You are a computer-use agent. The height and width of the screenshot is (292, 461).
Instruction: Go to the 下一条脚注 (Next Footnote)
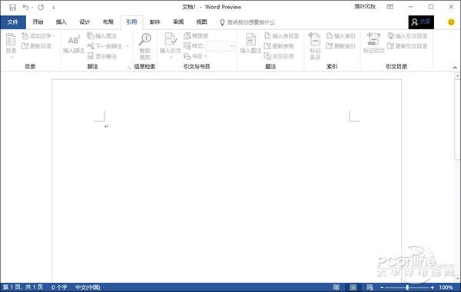(x=104, y=46)
